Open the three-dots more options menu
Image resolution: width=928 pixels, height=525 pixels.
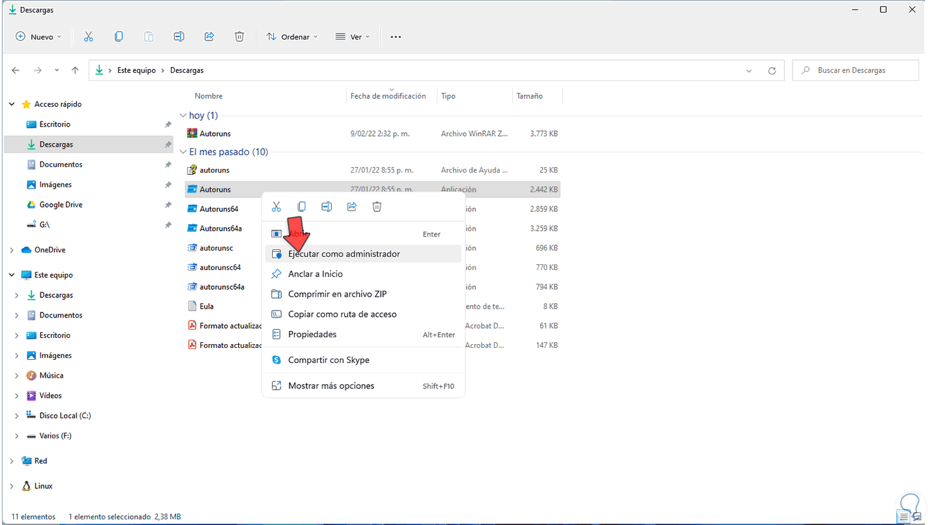396,37
